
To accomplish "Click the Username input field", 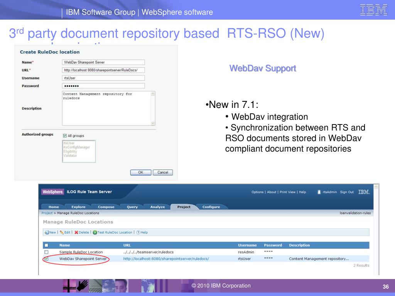I will click(x=103, y=78).
